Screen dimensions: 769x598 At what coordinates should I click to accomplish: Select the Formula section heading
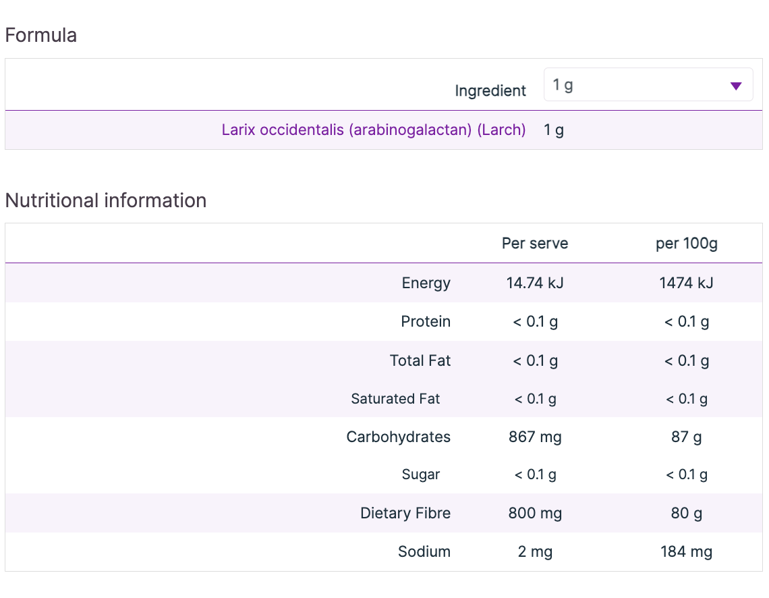tap(41, 35)
